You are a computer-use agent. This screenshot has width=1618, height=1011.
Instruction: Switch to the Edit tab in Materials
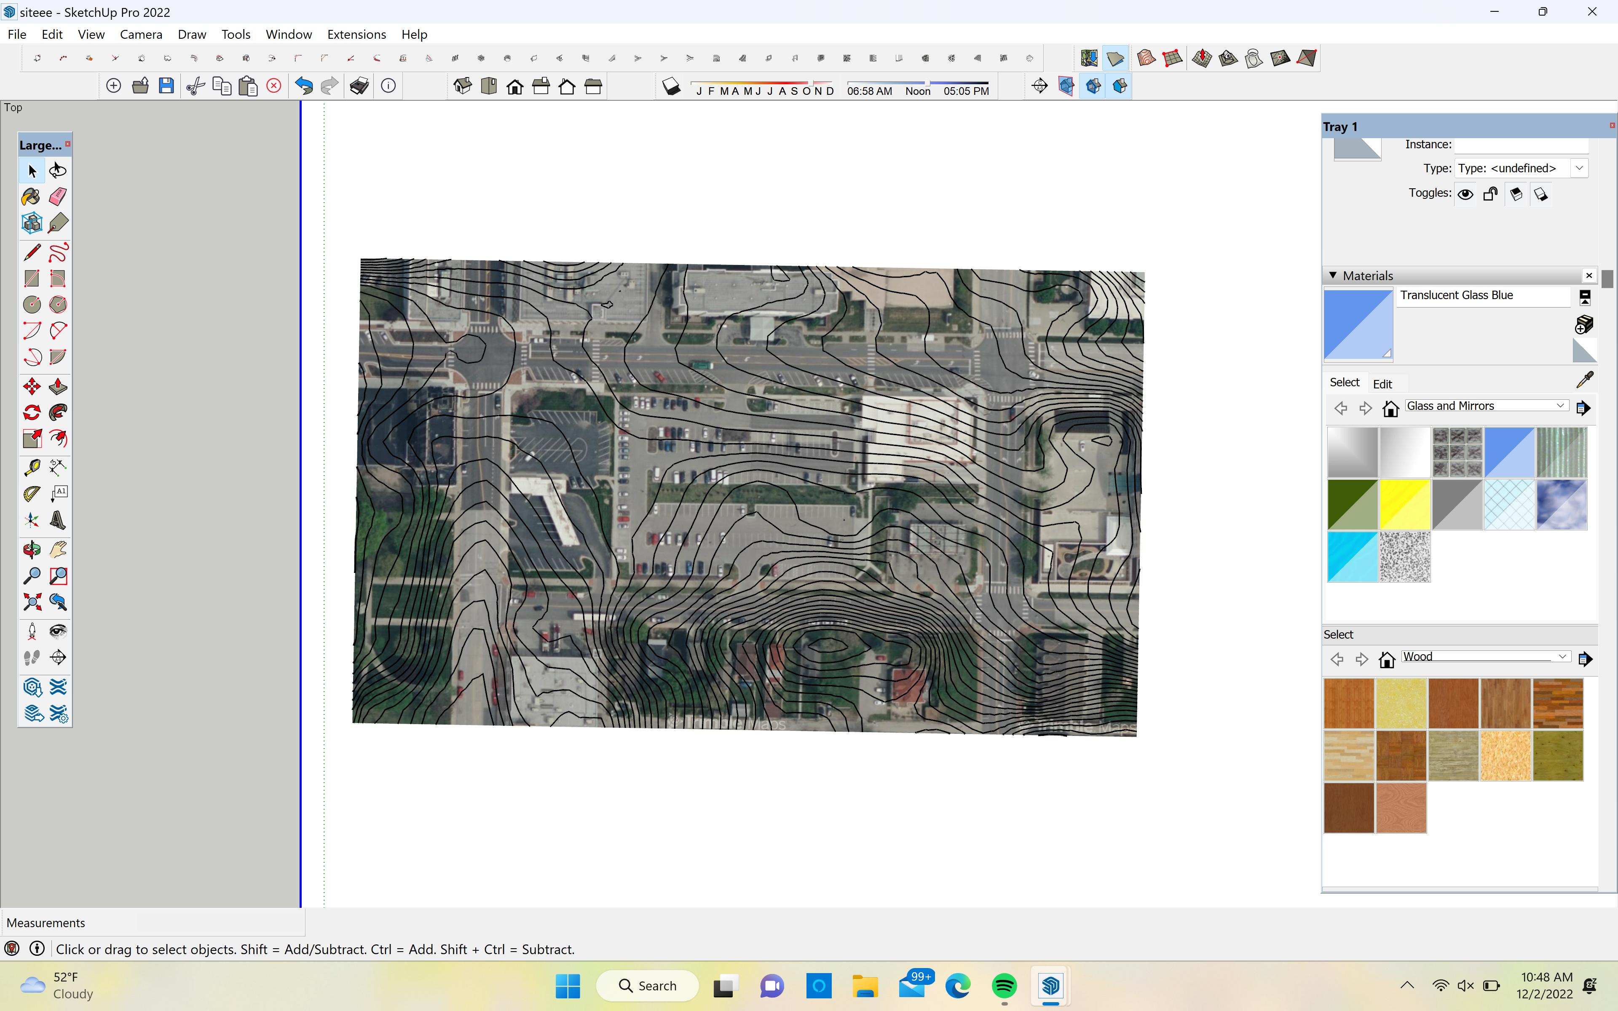(x=1382, y=384)
